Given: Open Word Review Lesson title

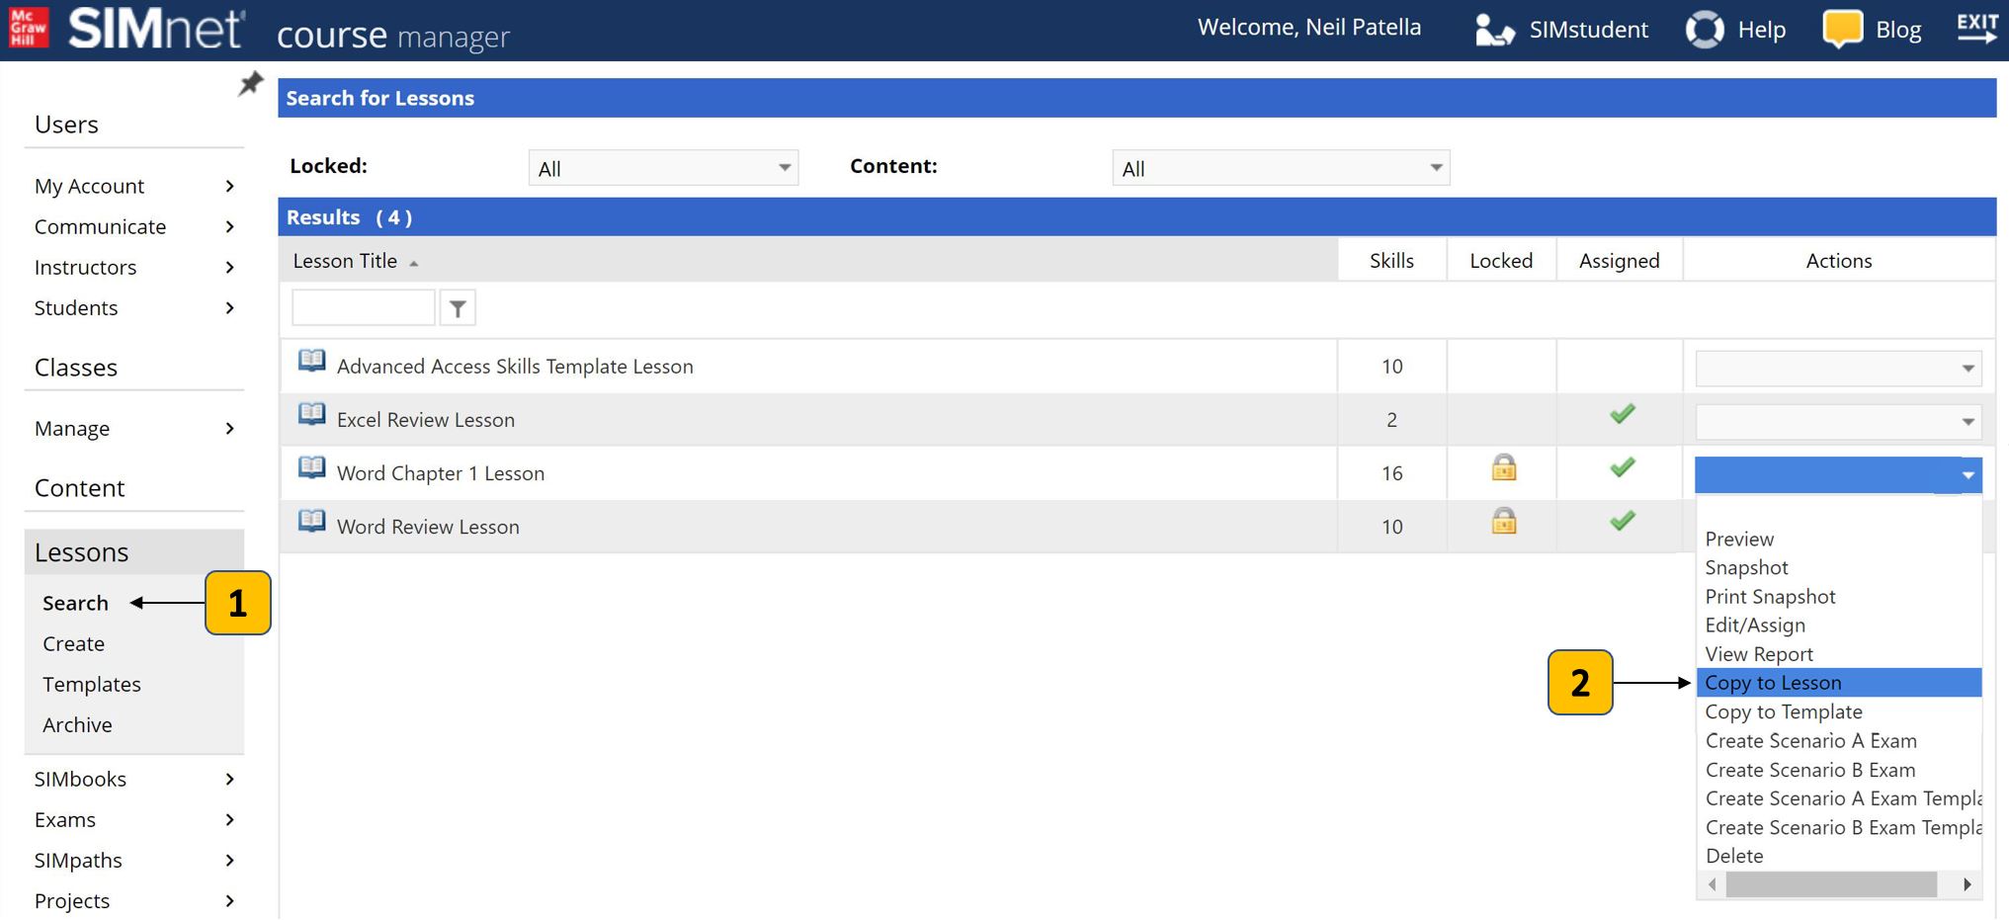Looking at the screenshot, I should tap(428, 527).
